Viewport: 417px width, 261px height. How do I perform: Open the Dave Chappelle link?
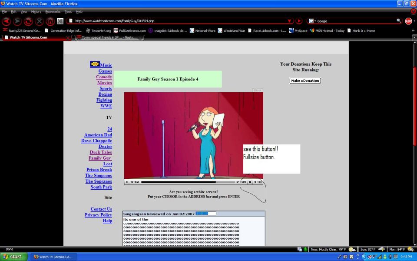(x=96, y=141)
